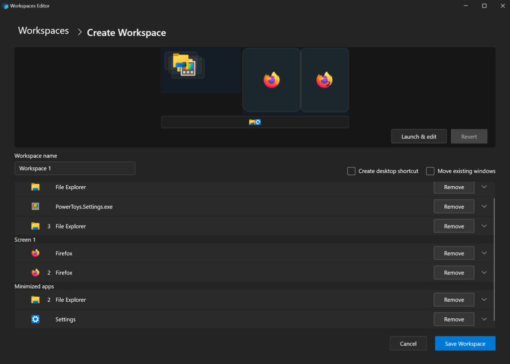Expand the Settings app row chevron
Viewport: 510px width, 364px height.
(484, 319)
